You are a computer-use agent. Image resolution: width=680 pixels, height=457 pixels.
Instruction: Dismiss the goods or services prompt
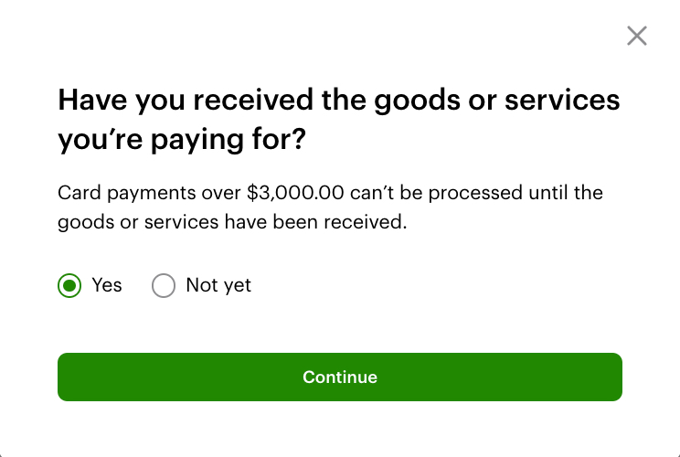636,37
